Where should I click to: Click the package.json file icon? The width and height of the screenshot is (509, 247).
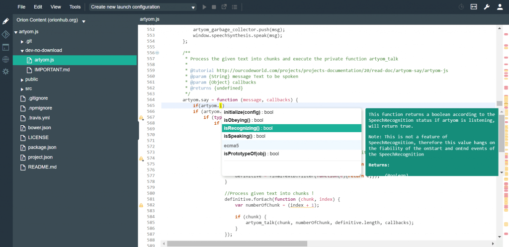pos(22,148)
